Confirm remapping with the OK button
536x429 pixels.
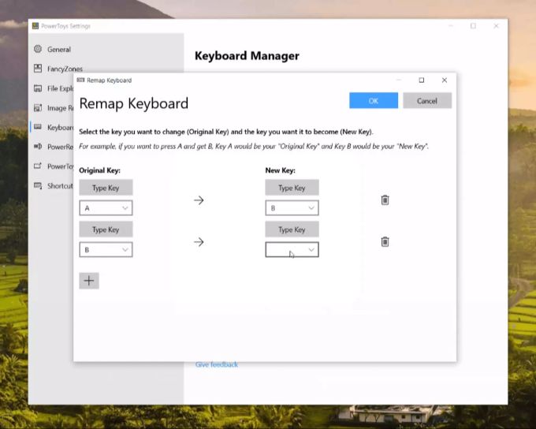tap(374, 101)
